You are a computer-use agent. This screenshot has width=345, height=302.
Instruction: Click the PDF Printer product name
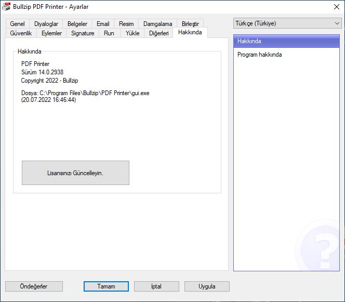pyautogui.click(x=35, y=64)
